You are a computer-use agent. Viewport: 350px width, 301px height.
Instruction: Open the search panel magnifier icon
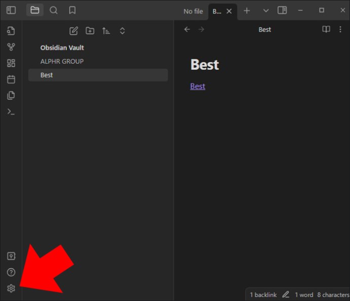coord(54,10)
